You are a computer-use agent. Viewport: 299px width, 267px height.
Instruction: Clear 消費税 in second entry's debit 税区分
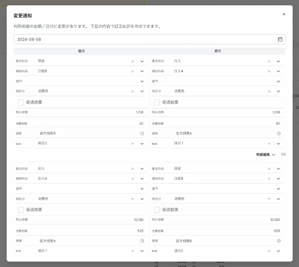[132, 199]
